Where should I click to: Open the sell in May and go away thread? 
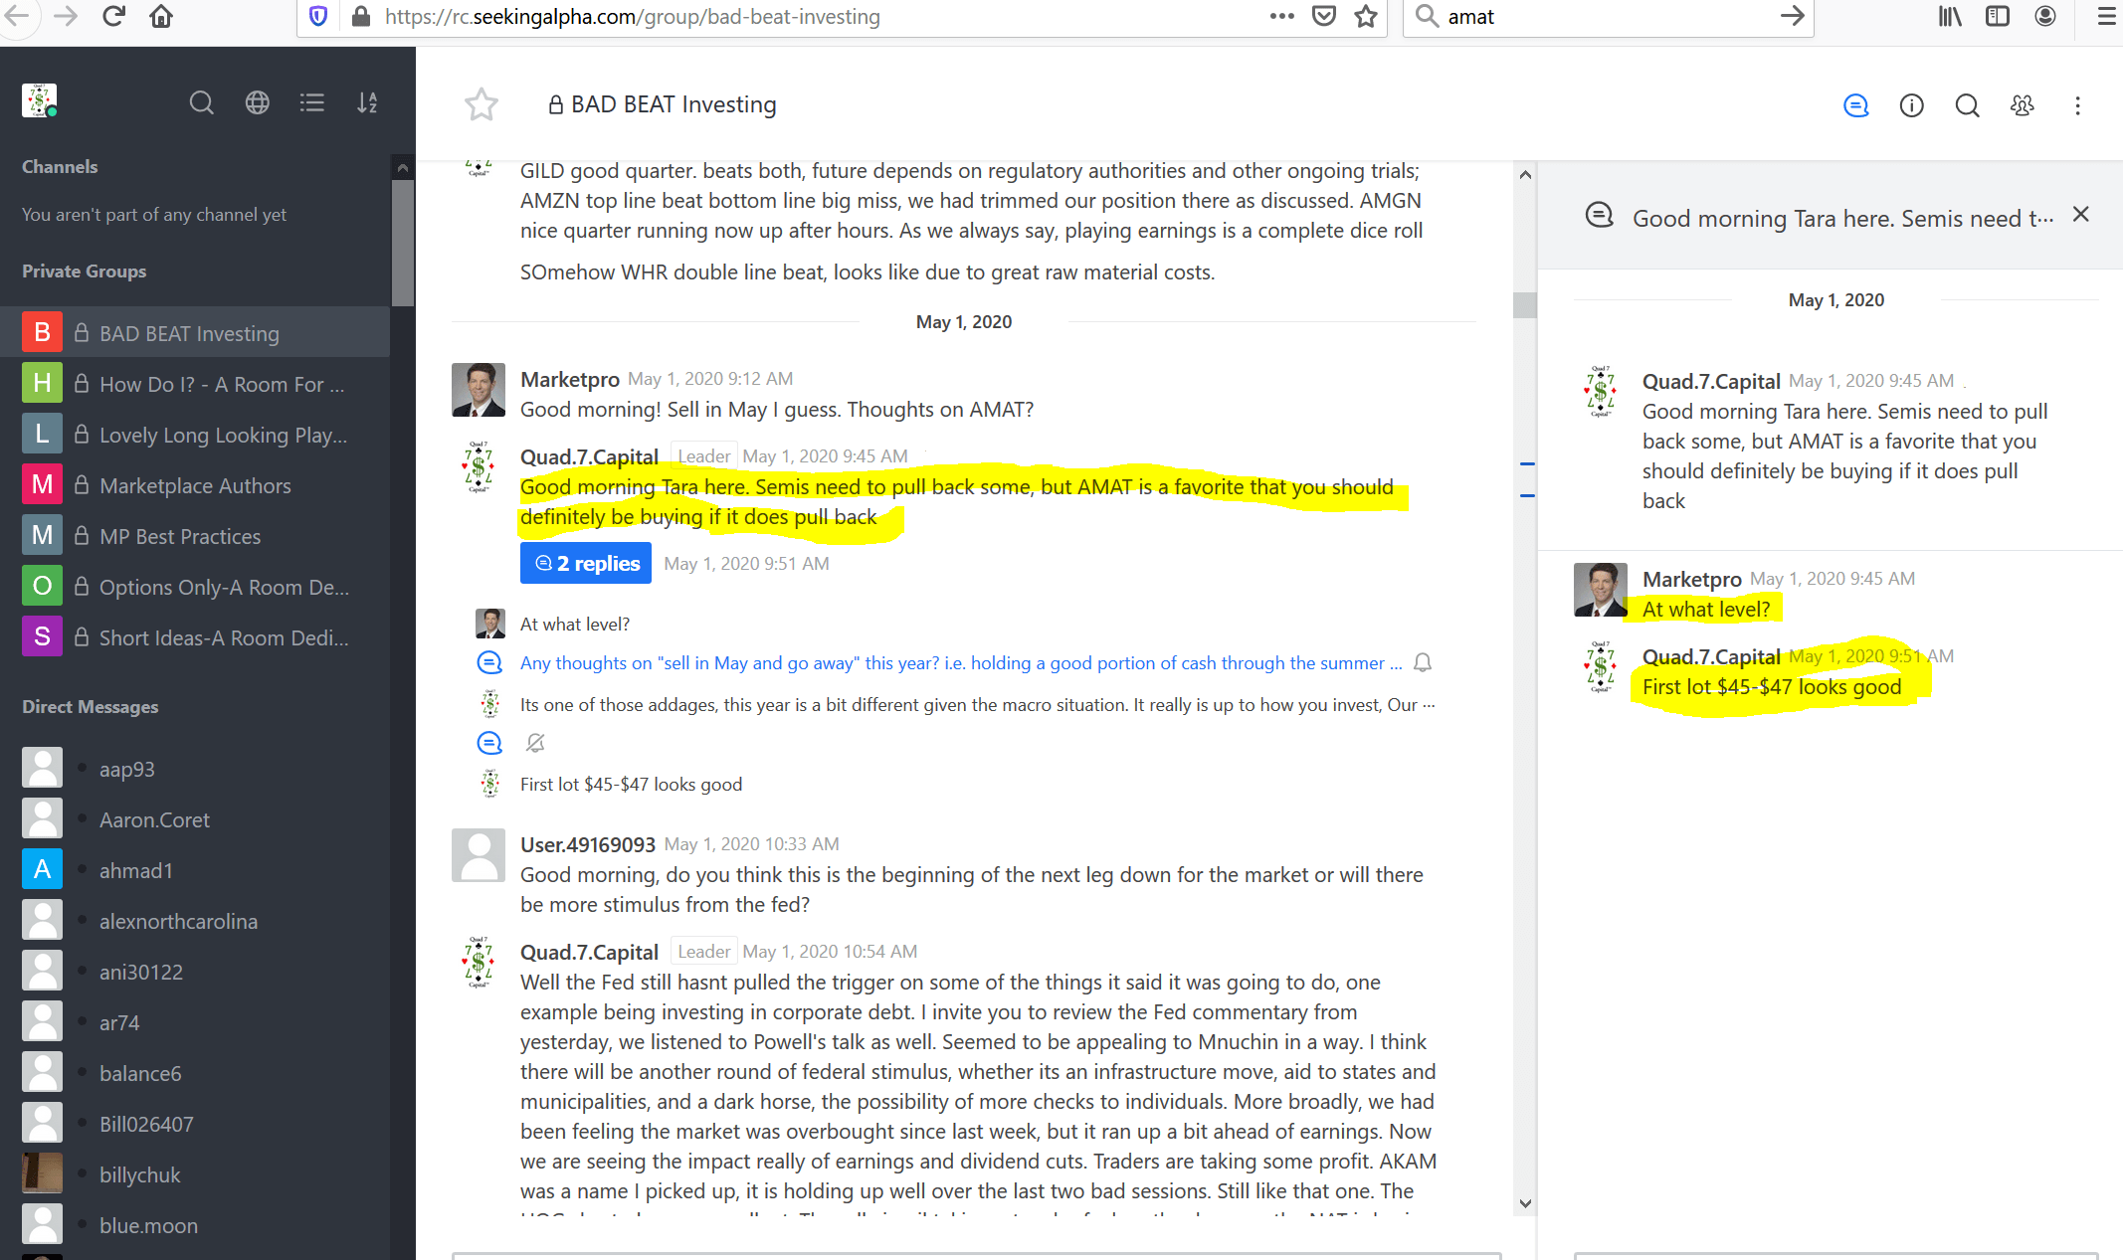[x=961, y=663]
